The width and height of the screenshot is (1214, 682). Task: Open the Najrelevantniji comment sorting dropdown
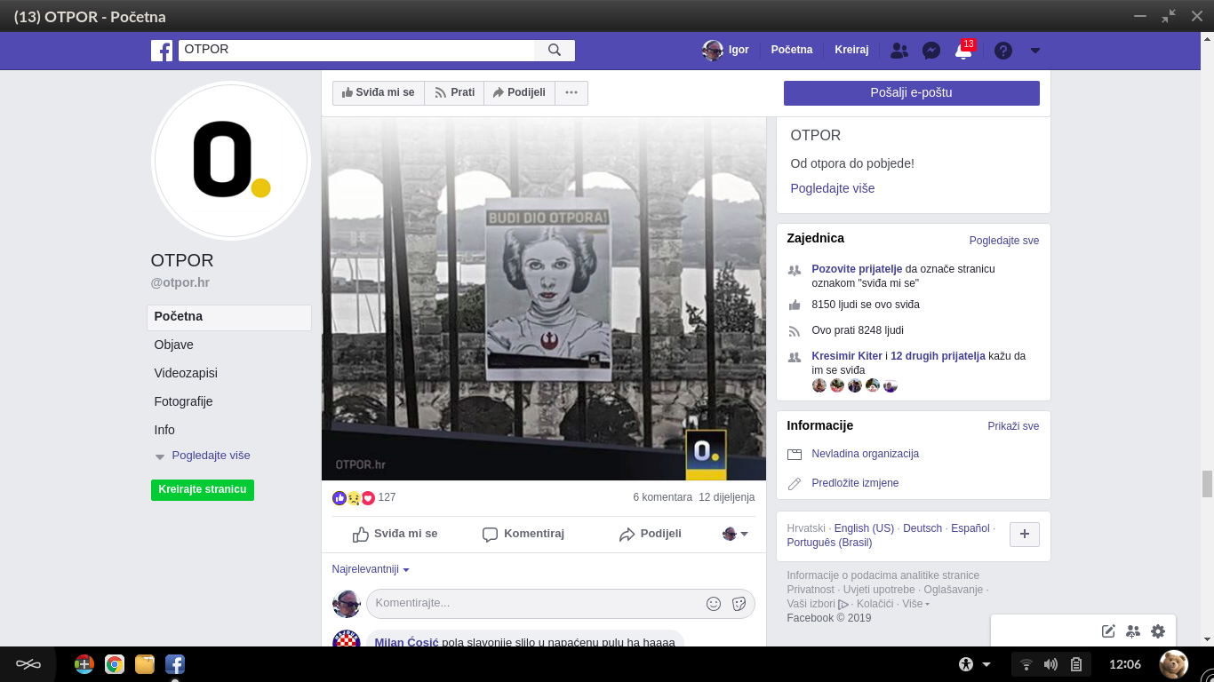[x=370, y=569]
